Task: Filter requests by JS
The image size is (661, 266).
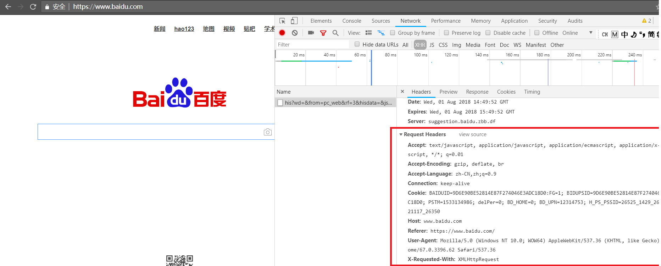Action: [432, 45]
